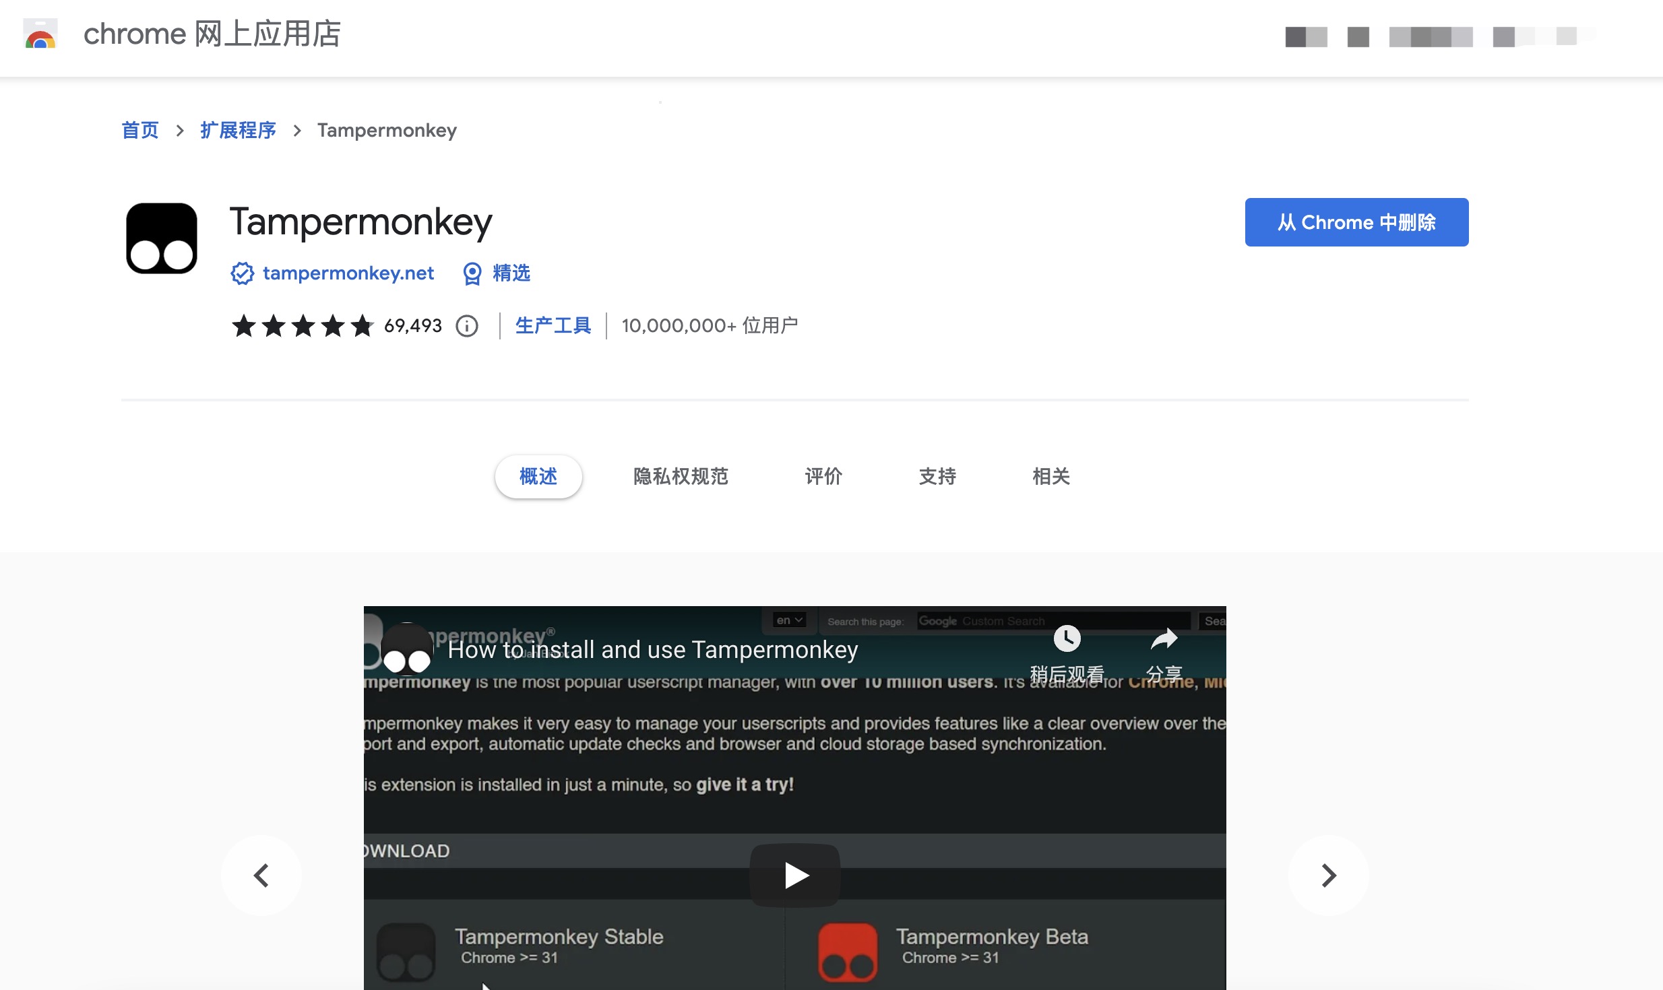This screenshot has height=990, width=1663.
Task: Play the Tampermonkey tutorial video
Action: 795,876
